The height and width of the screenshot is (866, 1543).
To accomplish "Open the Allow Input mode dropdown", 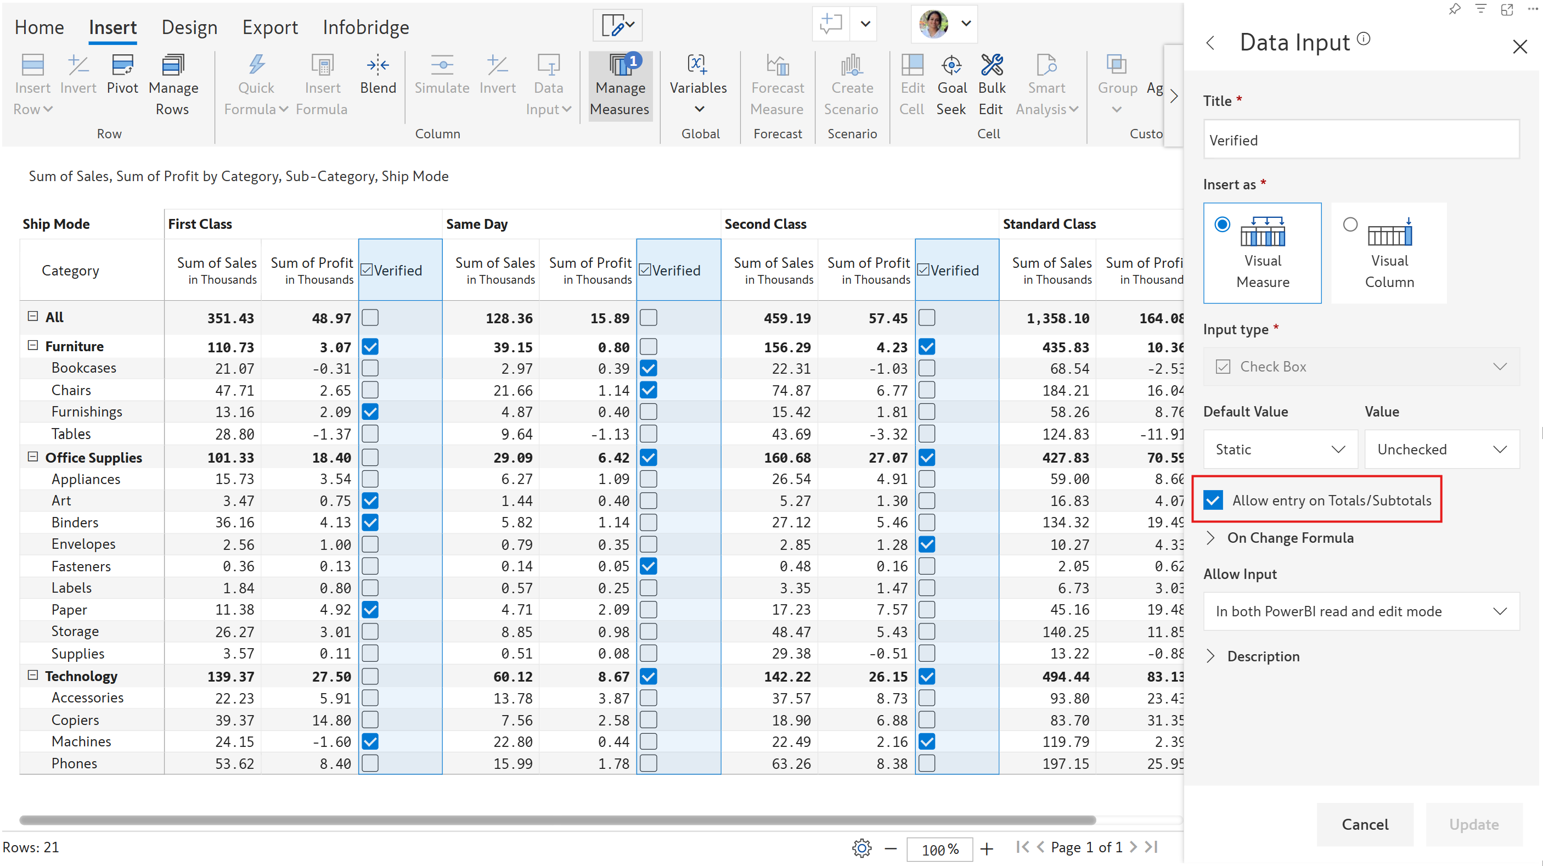I will (x=1360, y=611).
